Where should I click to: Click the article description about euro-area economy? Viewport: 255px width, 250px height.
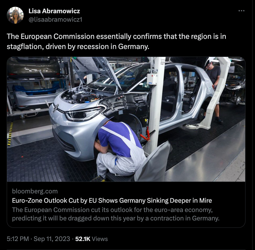point(116,214)
